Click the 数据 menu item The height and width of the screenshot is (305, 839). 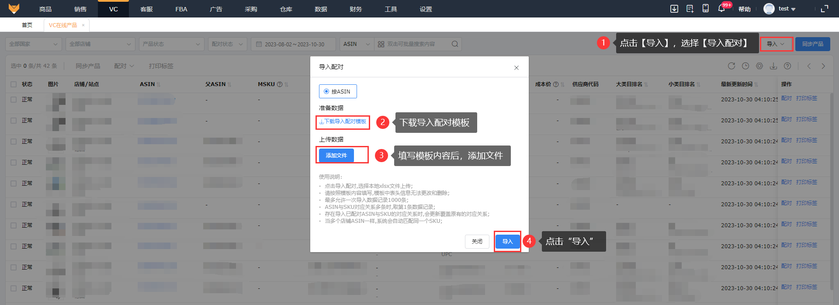click(321, 9)
